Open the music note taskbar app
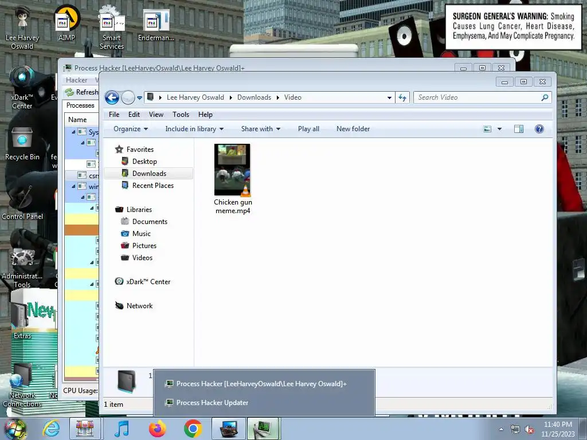This screenshot has width=587, height=440. point(122,429)
